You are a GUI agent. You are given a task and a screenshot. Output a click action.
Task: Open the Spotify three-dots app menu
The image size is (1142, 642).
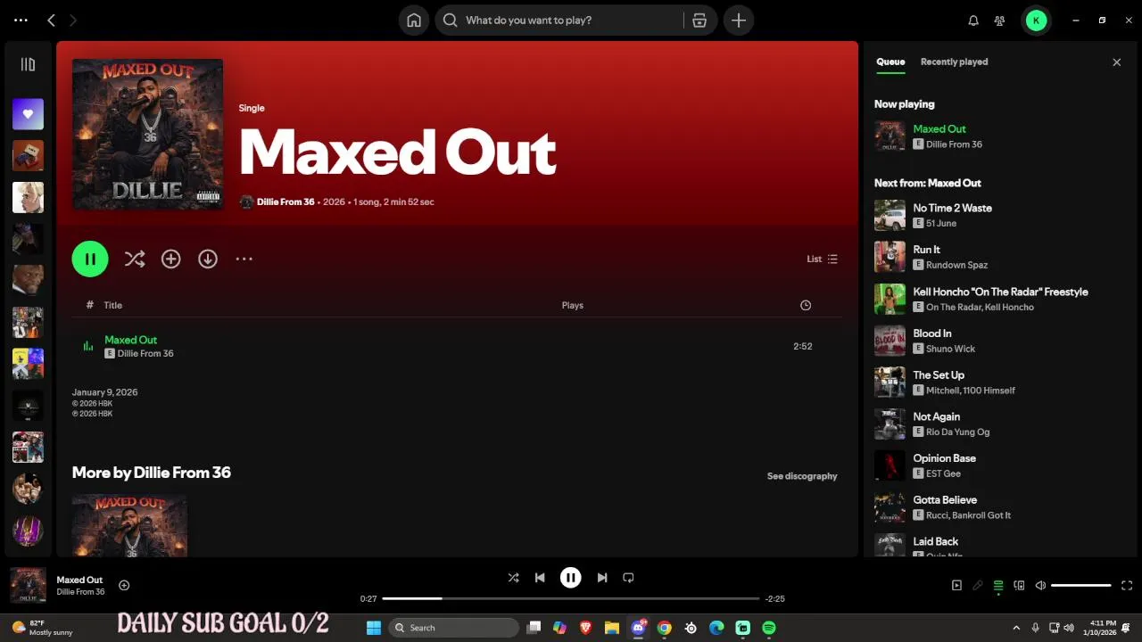pos(21,20)
